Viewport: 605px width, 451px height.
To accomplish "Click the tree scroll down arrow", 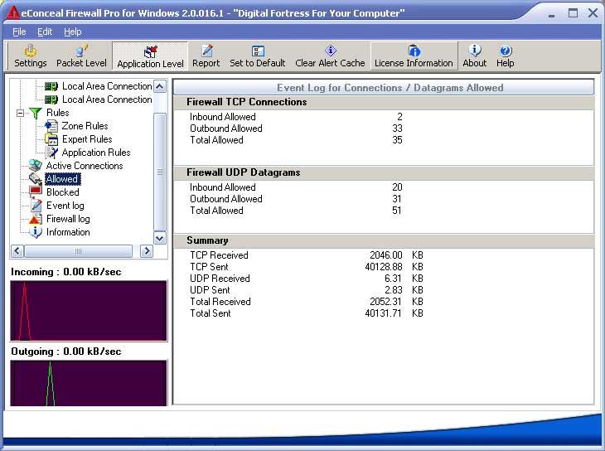I will 160,238.
